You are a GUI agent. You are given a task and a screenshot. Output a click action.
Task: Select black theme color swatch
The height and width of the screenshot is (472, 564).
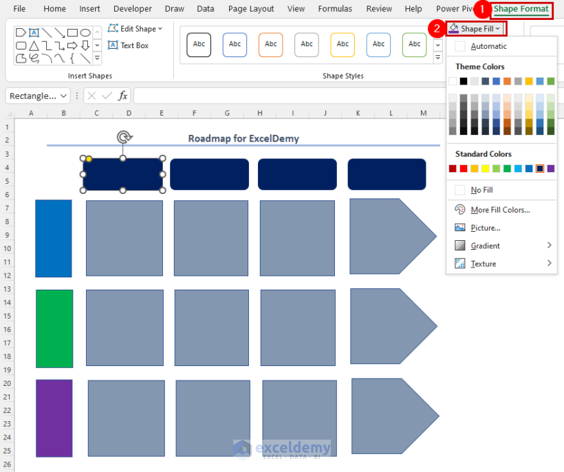464,81
